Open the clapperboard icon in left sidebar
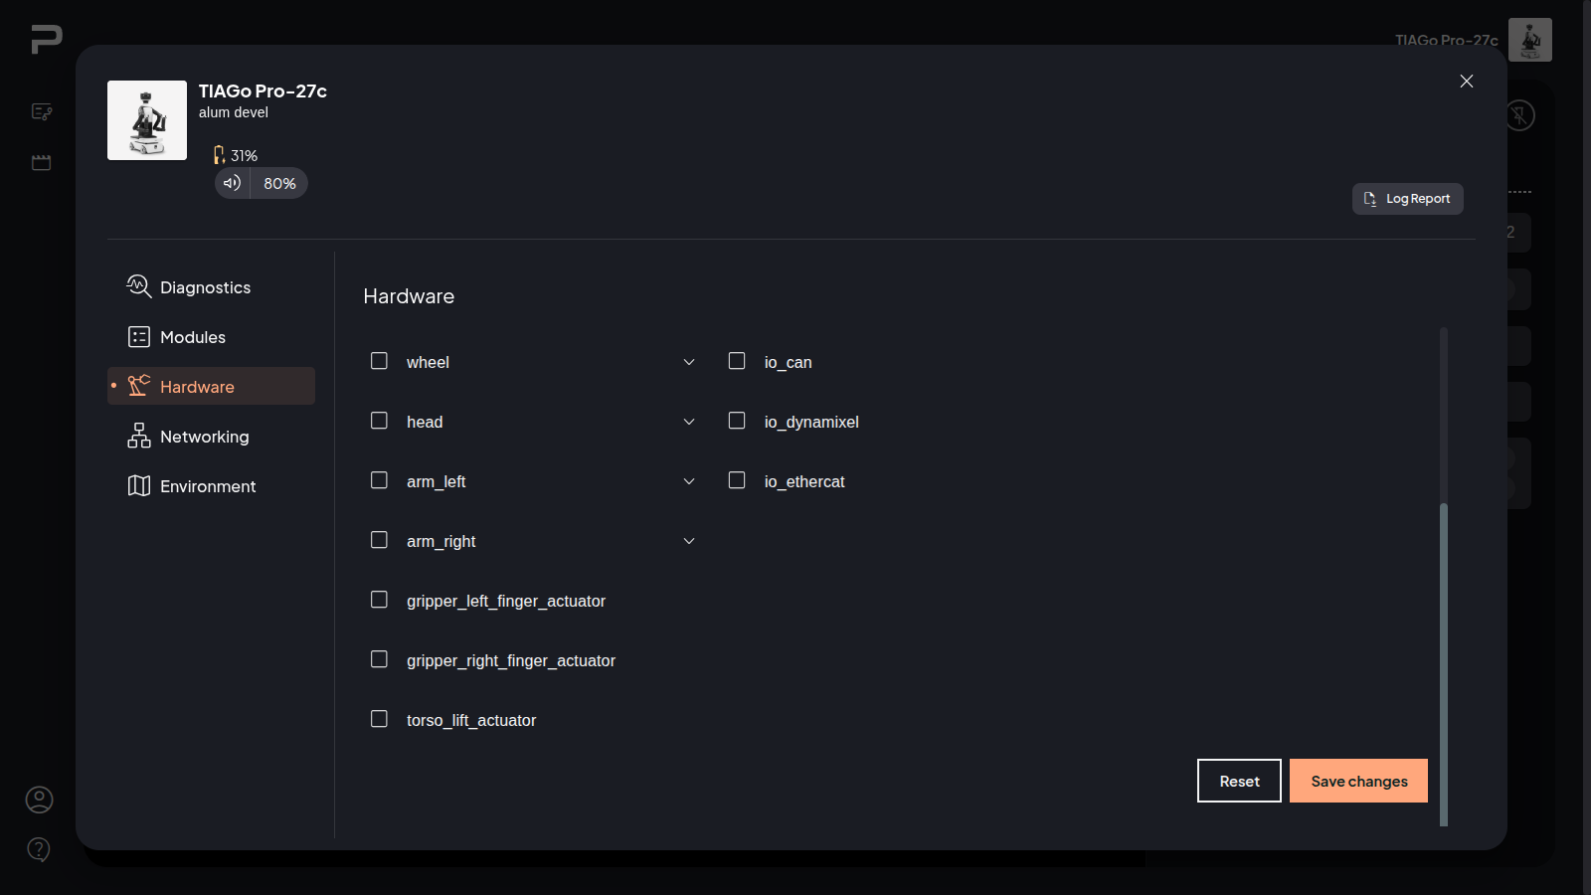Screen dimensions: 1591x895 pos(42,162)
